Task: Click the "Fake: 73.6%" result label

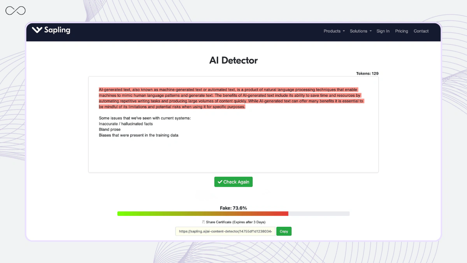Action: pyautogui.click(x=233, y=208)
